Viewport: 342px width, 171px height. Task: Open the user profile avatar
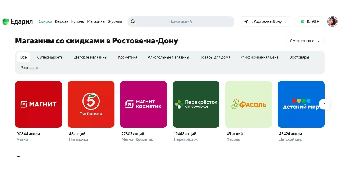pos(332,21)
